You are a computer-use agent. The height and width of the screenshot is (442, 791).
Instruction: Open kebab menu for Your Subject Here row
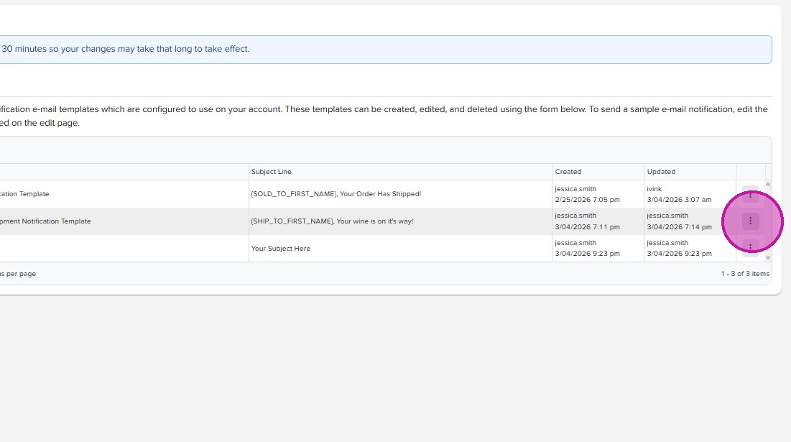[750, 247]
